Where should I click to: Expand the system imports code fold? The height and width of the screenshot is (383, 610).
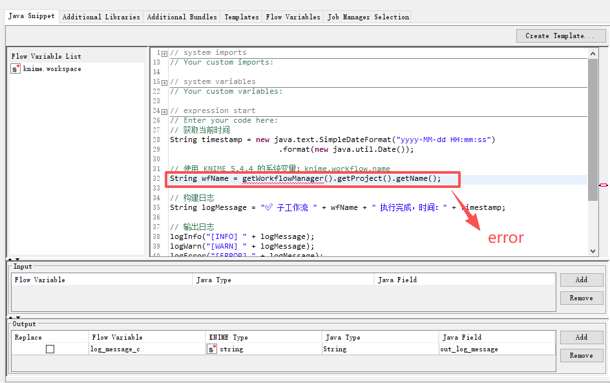[x=164, y=53]
